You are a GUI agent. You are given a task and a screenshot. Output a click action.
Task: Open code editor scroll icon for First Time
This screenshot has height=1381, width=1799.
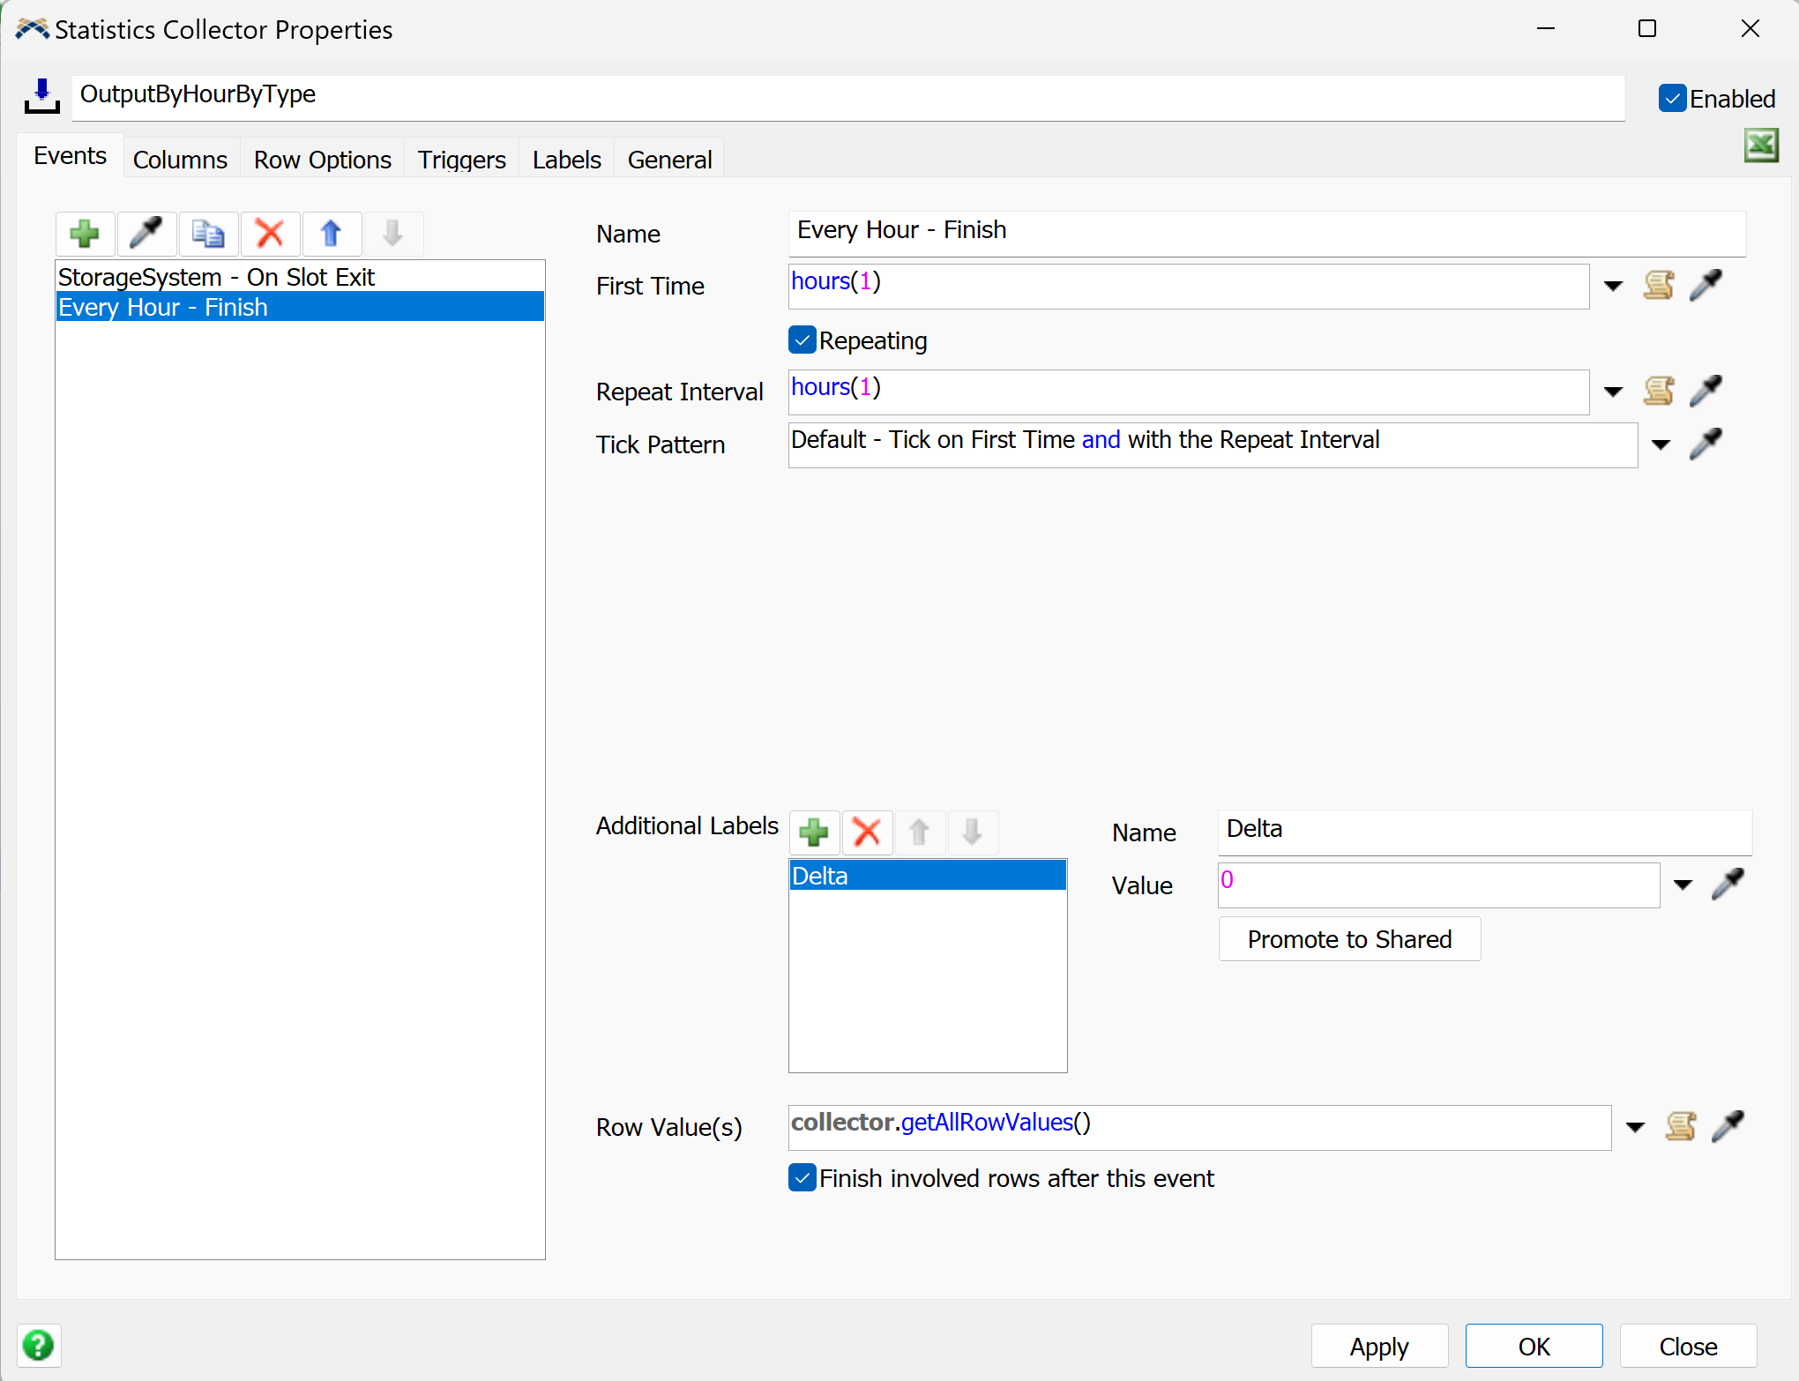(1659, 286)
